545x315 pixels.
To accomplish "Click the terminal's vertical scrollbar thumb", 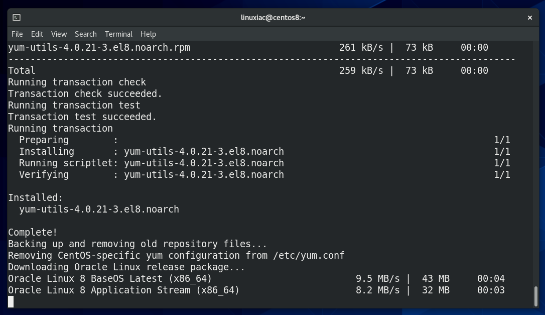I will 535,296.
